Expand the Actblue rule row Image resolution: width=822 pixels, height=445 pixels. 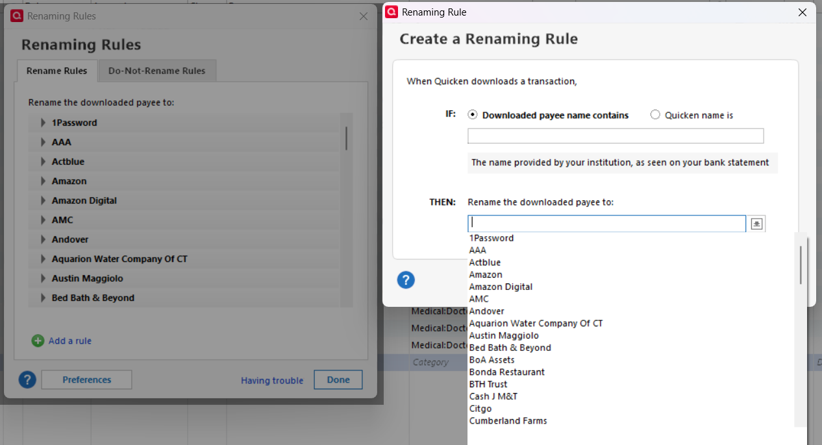coord(44,162)
